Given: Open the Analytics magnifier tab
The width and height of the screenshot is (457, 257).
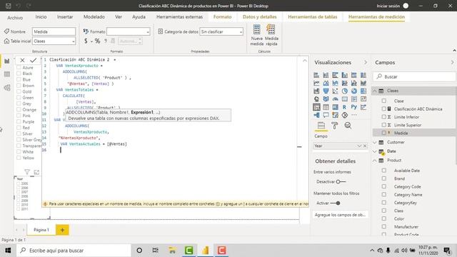Looking at the screenshot, I should (x=348, y=126).
